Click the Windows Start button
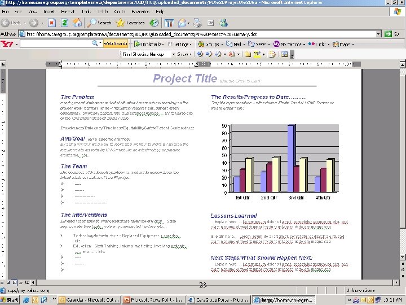Screen dimensions: 406x305 (10, 300)
